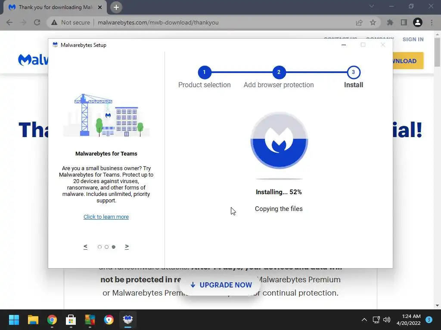
Task: Click the UPGRADE NOW button
Action: [221, 285]
